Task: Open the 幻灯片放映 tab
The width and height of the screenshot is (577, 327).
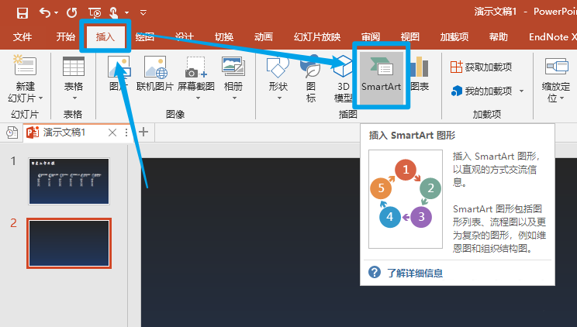Action: [317, 37]
